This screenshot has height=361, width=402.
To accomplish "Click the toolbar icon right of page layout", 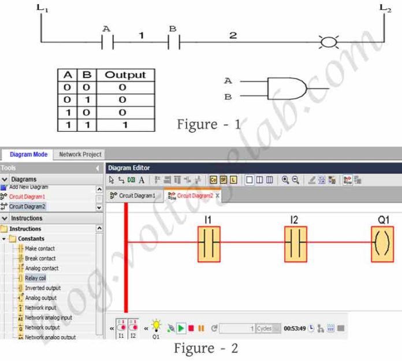I will click(x=332, y=180).
